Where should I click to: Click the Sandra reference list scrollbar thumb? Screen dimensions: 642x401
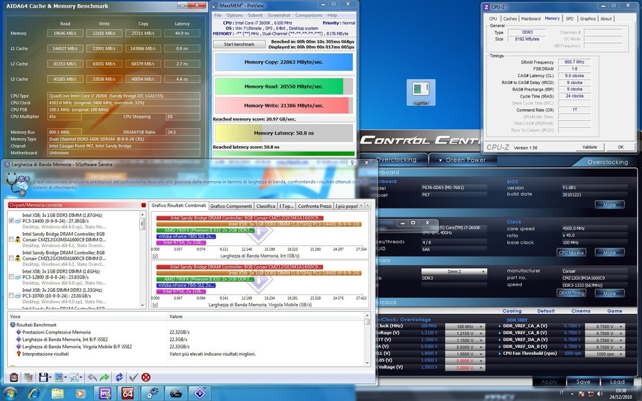[x=143, y=224]
